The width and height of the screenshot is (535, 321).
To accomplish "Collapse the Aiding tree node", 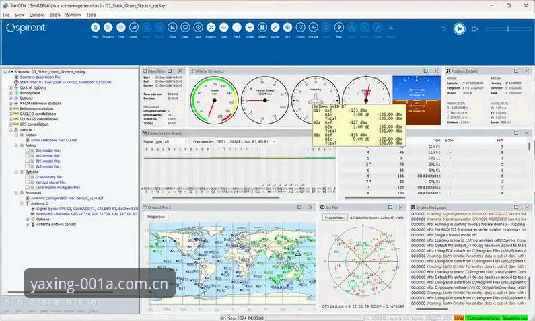I will pos(16,145).
